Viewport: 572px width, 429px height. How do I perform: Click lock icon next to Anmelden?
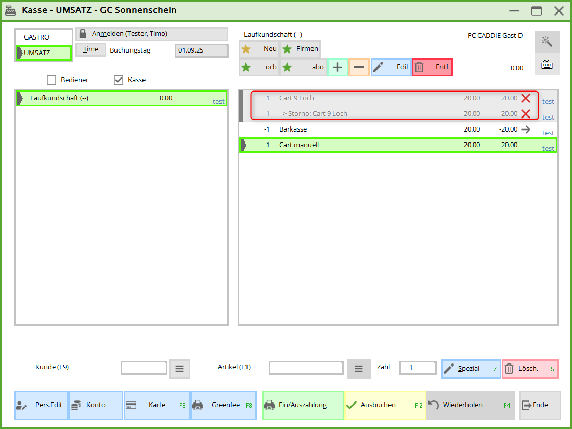click(83, 34)
